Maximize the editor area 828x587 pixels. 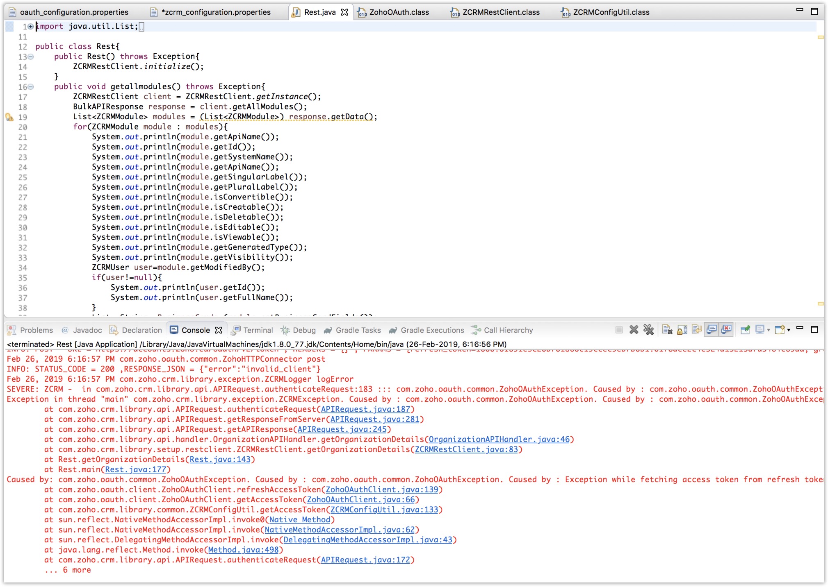pos(814,11)
